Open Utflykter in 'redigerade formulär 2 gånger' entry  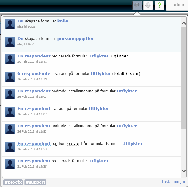point(98,56)
